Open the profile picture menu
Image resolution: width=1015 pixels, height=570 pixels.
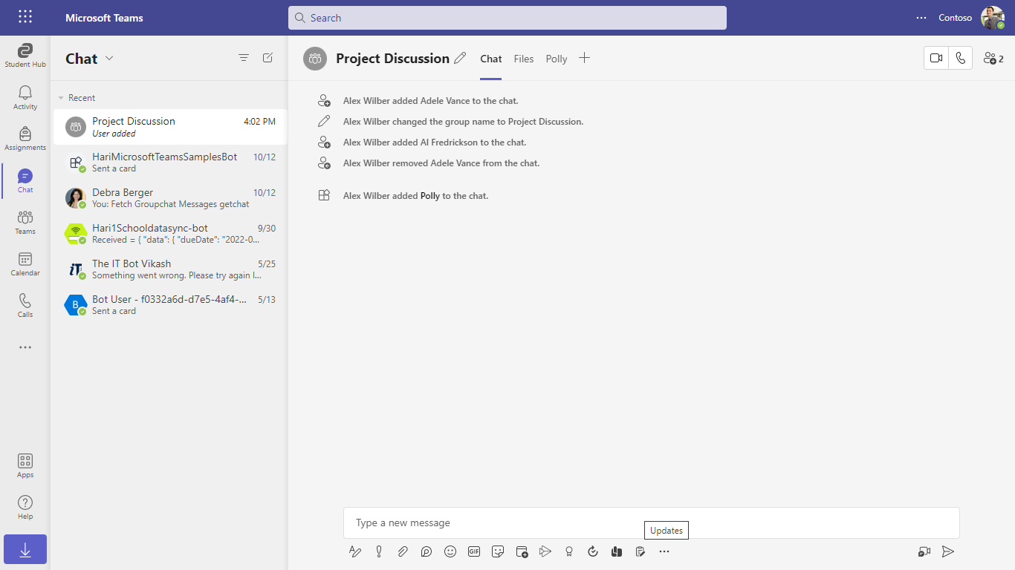993,18
